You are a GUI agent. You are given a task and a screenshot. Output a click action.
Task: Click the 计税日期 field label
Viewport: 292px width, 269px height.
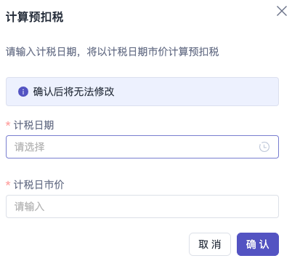click(x=33, y=125)
